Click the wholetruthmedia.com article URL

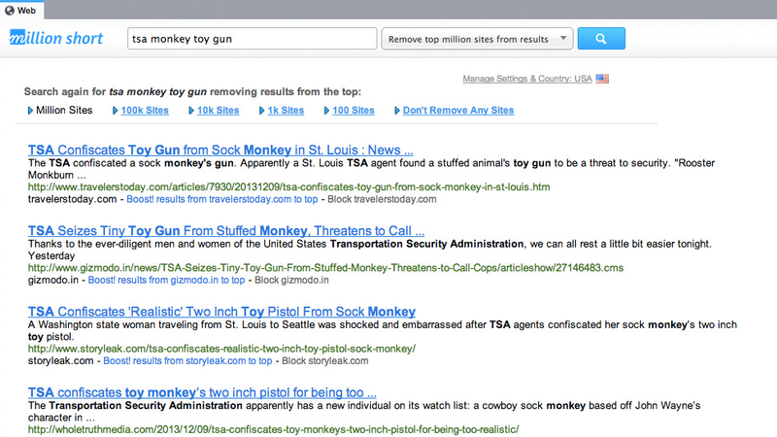273,429
